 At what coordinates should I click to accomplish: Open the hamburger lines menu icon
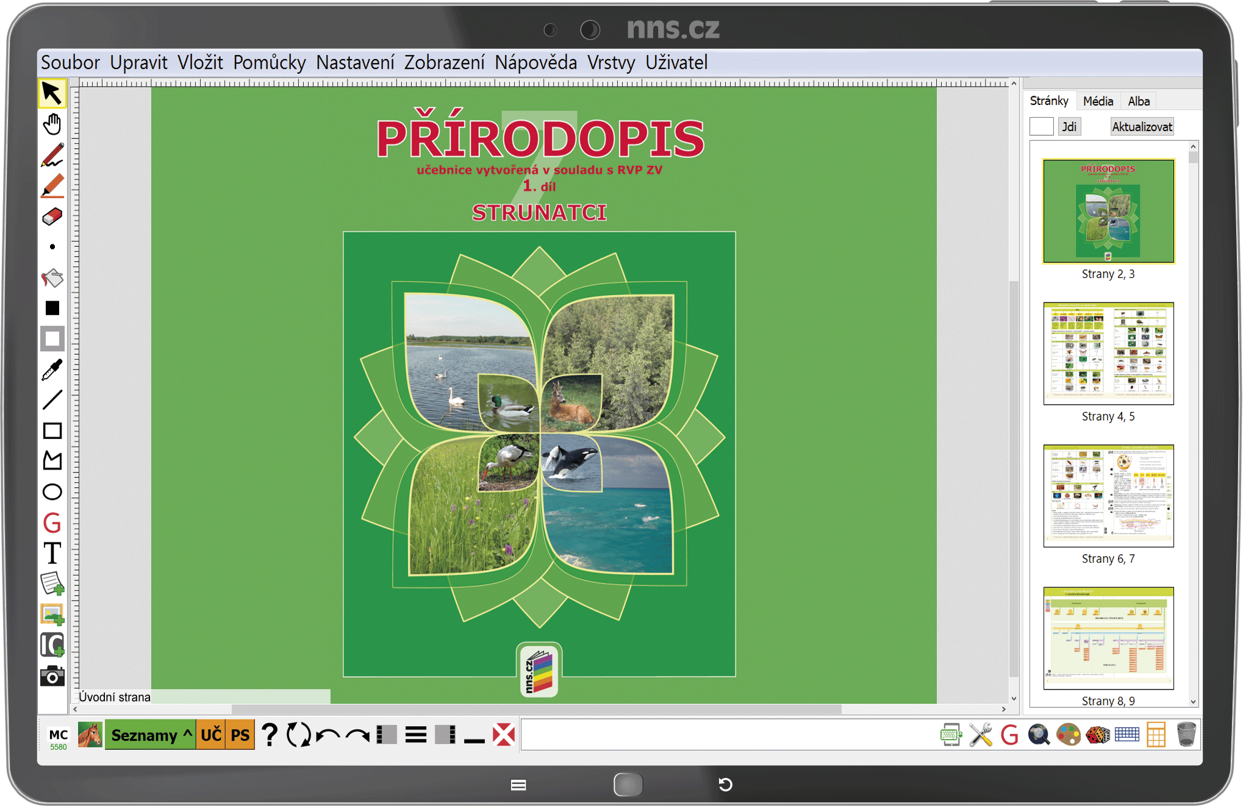coord(416,735)
